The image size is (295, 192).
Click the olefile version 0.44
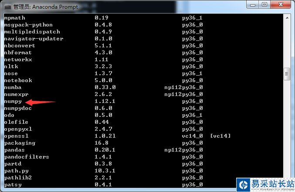click(x=102, y=122)
